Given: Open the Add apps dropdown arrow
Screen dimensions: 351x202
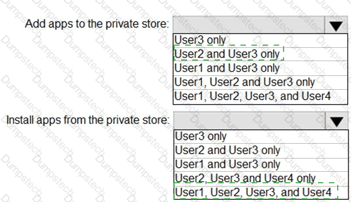Looking at the screenshot, I should pyautogui.click(x=336, y=25).
